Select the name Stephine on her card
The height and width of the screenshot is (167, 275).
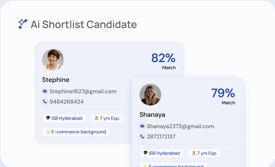click(x=56, y=80)
